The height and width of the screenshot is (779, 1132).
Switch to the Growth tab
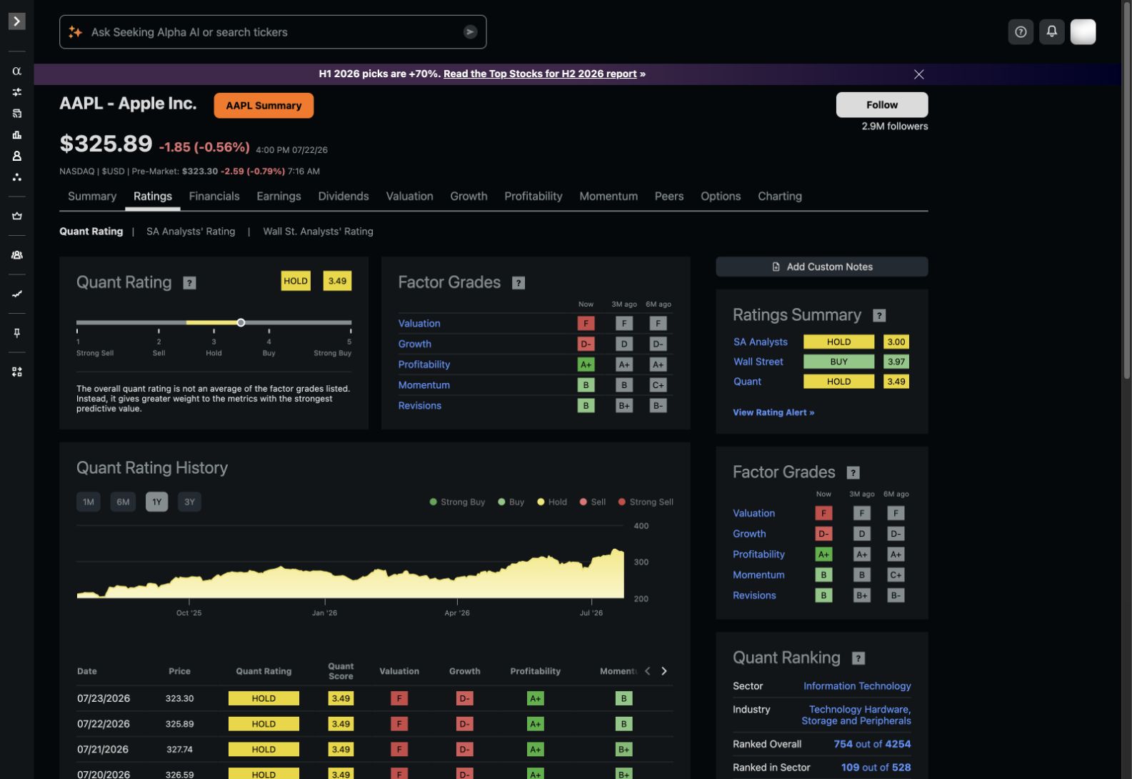(469, 196)
